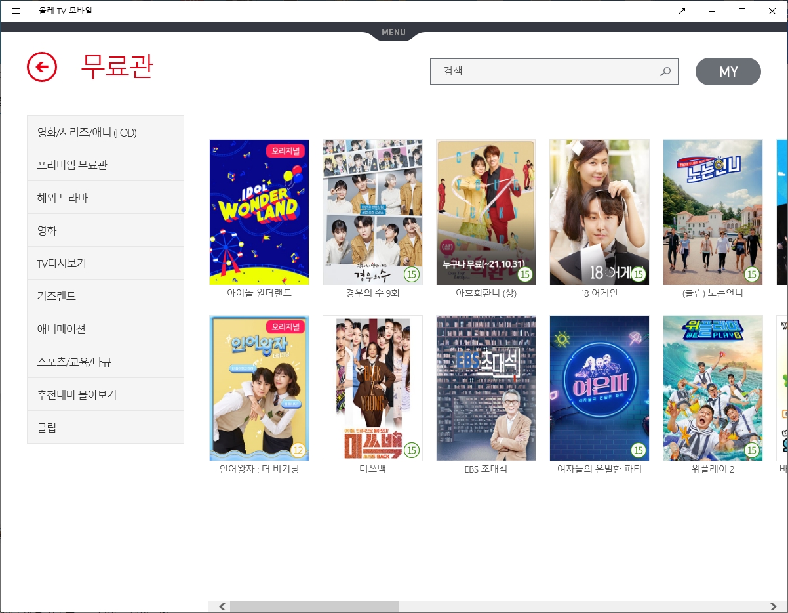Open the 애니메이션 category
The image size is (788, 613).
(106, 329)
